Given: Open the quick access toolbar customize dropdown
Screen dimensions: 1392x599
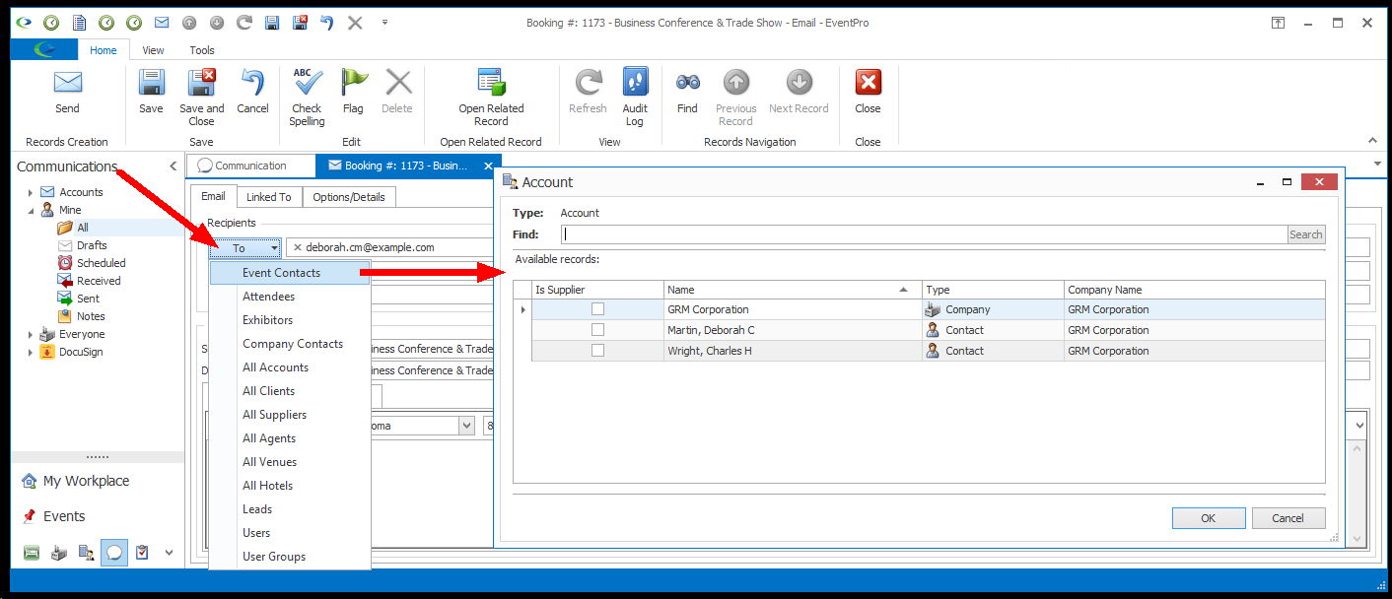Looking at the screenshot, I should 384,22.
